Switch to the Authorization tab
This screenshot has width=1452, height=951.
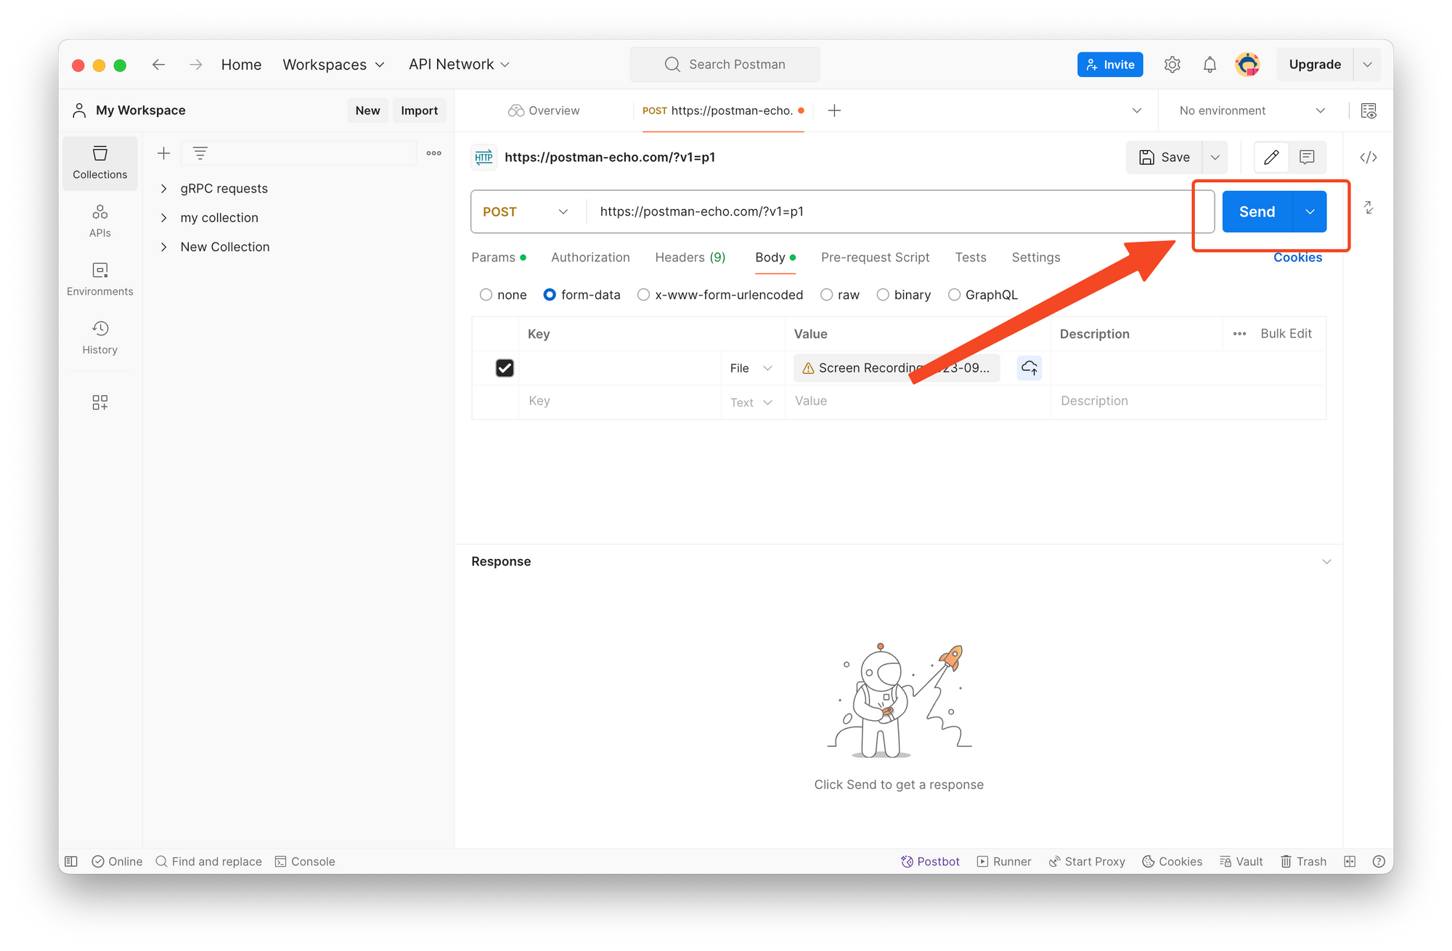590,258
